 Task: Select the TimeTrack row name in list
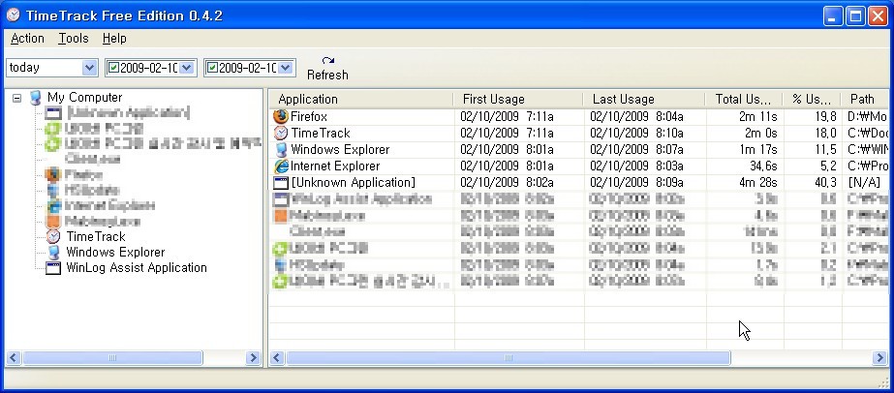[x=321, y=134]
